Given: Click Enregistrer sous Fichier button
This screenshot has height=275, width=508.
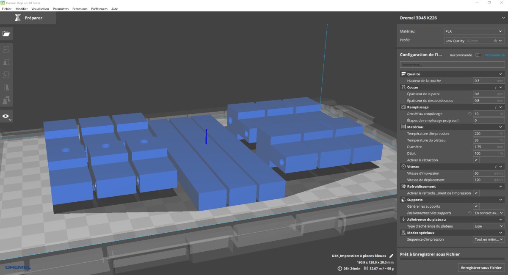Looking at the screenshot, I should coord(481,267).
